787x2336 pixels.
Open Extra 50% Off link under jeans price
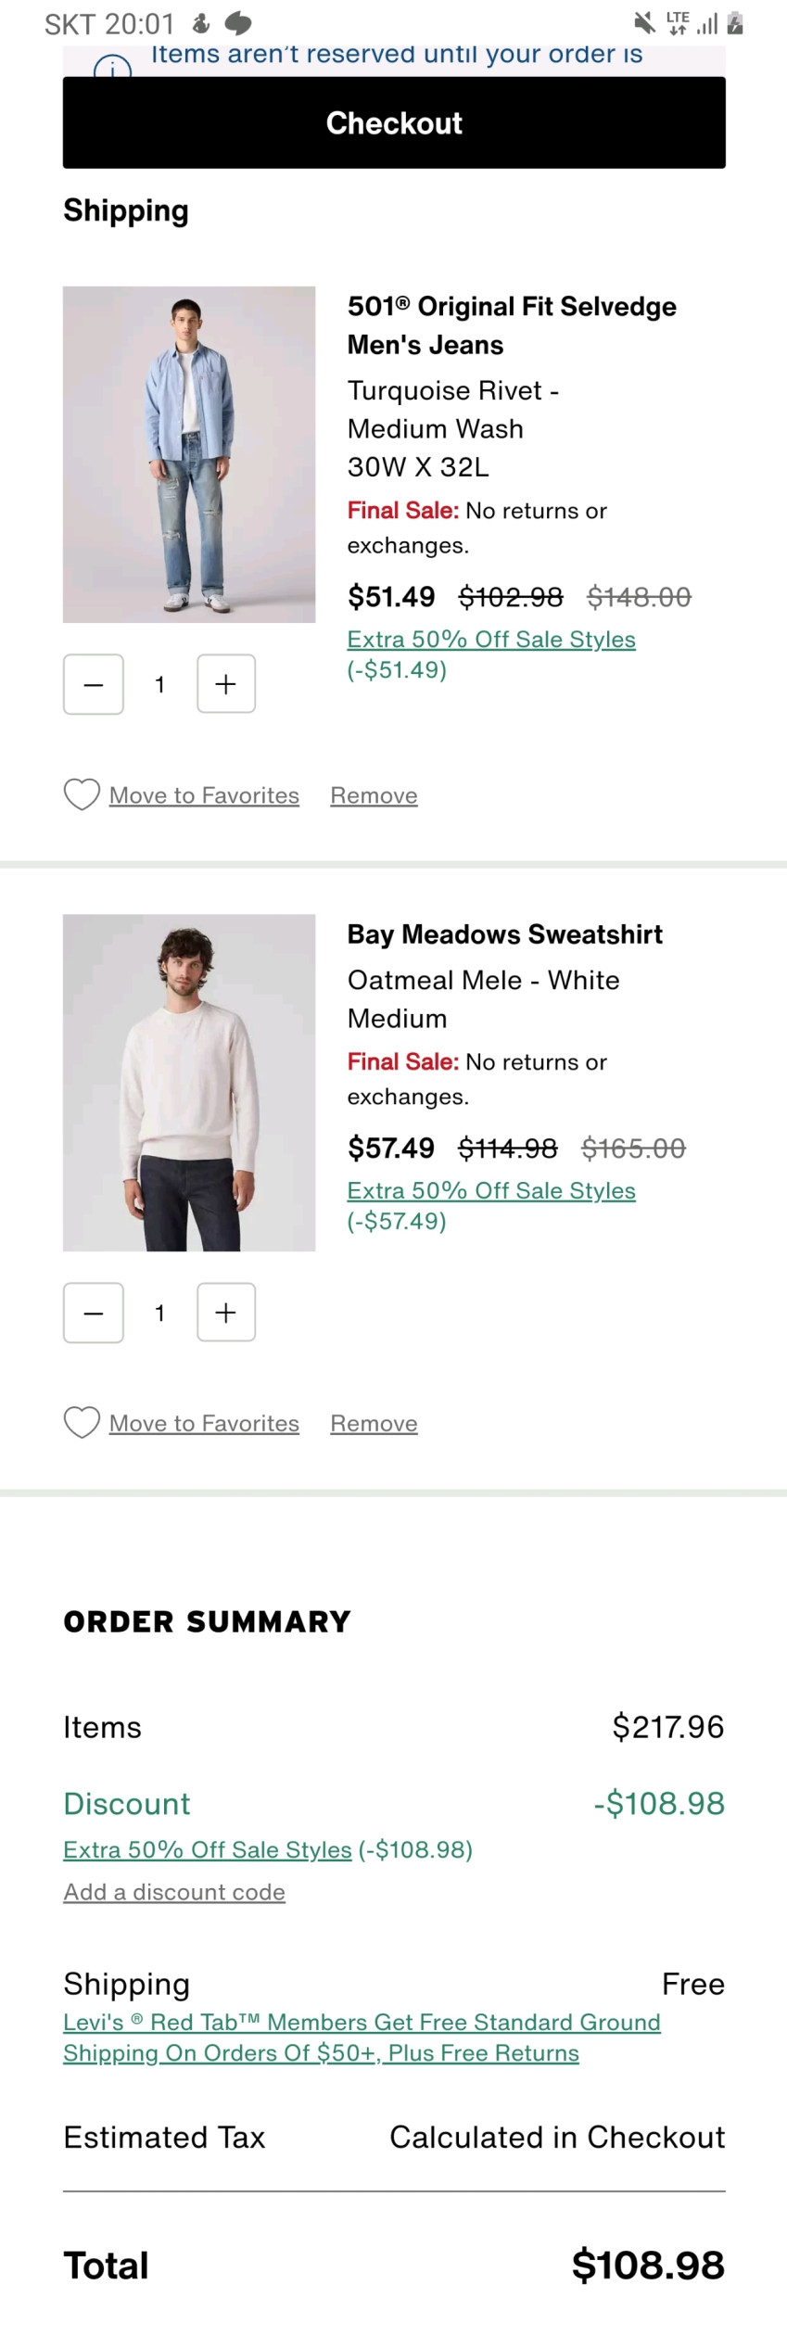pyautogui.click(x=491, y=640)
